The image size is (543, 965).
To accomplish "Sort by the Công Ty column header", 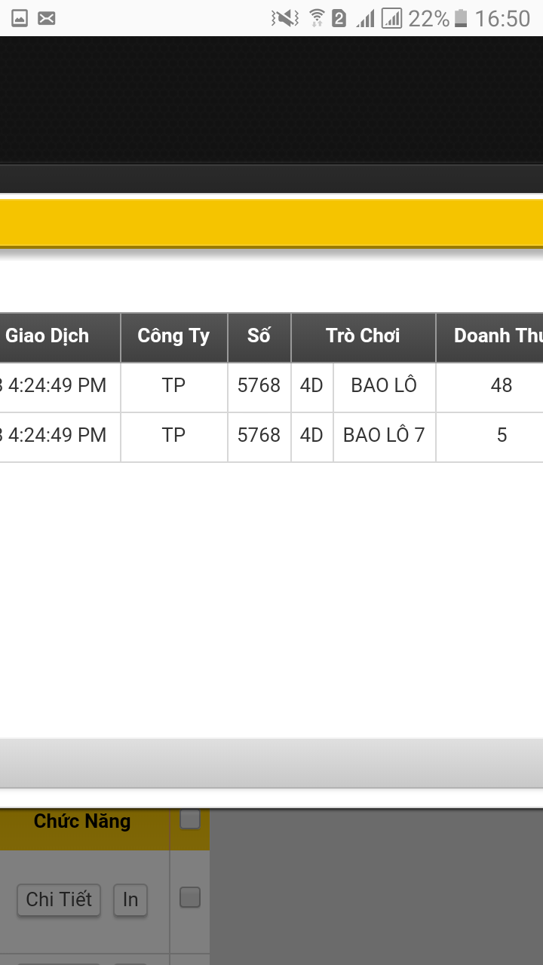I will tap(174, 337).
